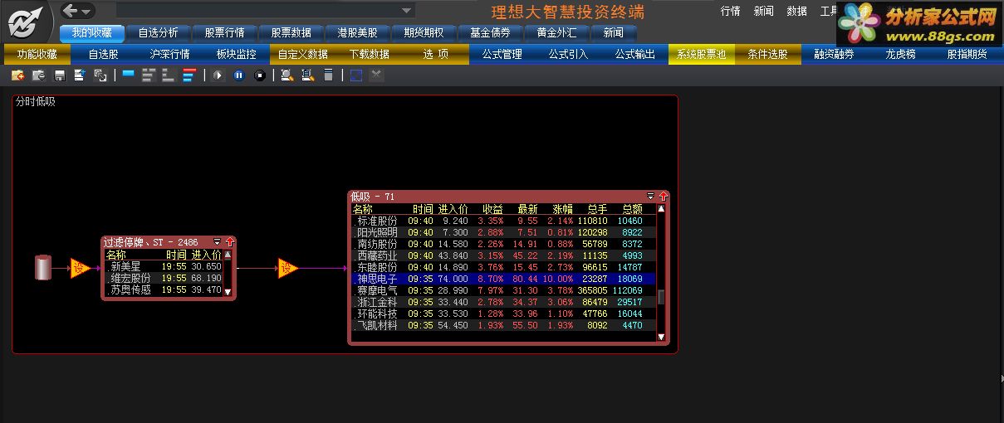Click scroll up arrow in 低吸 table
The width and height of the screenshot is (1004, 423).
click(662, 209)
